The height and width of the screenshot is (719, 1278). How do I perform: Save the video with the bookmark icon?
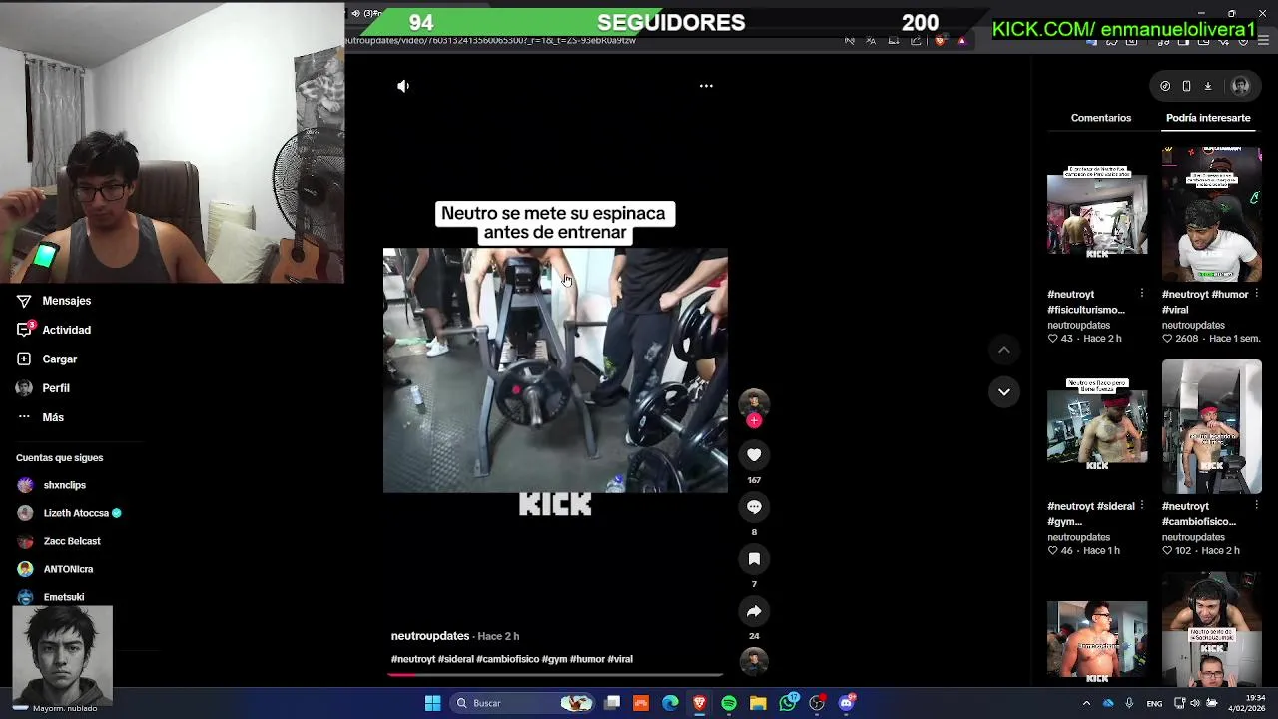[754, 559]
